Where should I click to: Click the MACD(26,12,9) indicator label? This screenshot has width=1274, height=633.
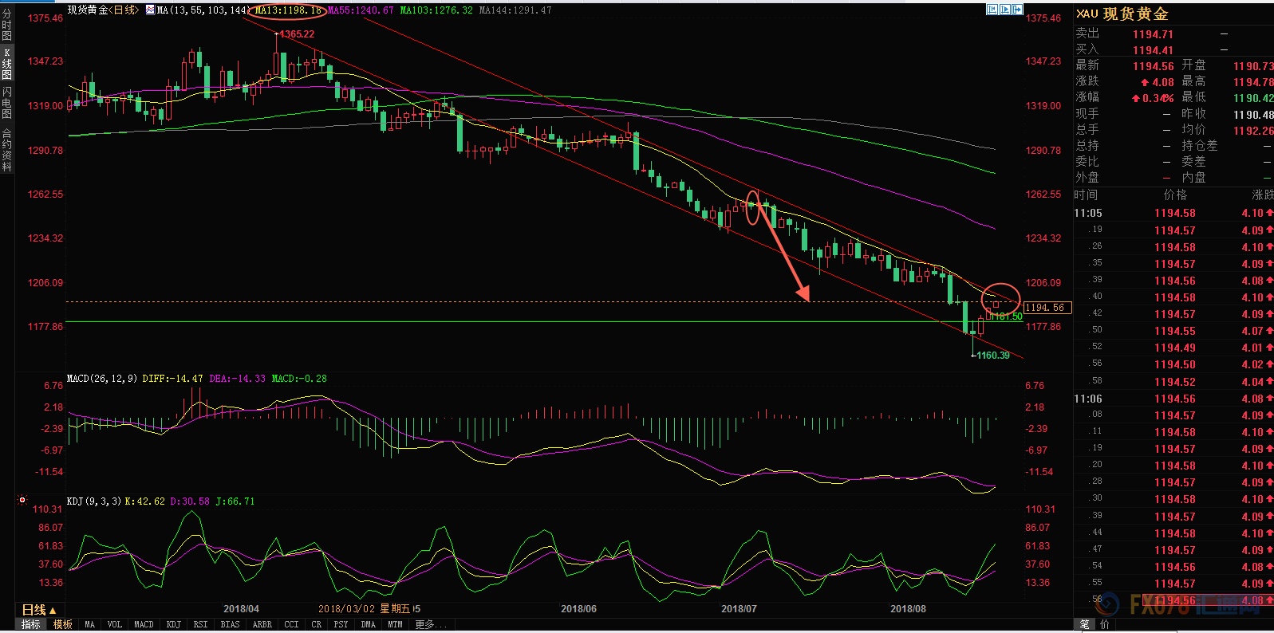click(x=102, y=379)
